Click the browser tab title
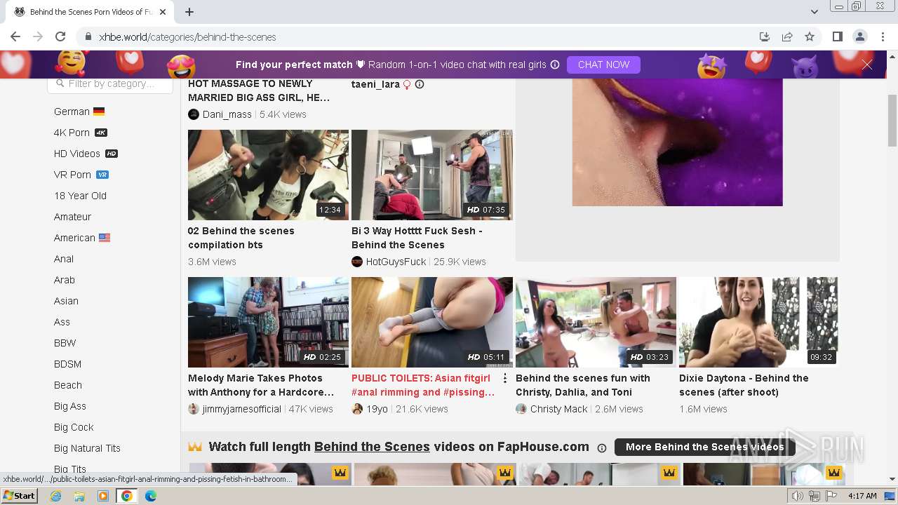This screenshot has height=505, width=898. 91,12
